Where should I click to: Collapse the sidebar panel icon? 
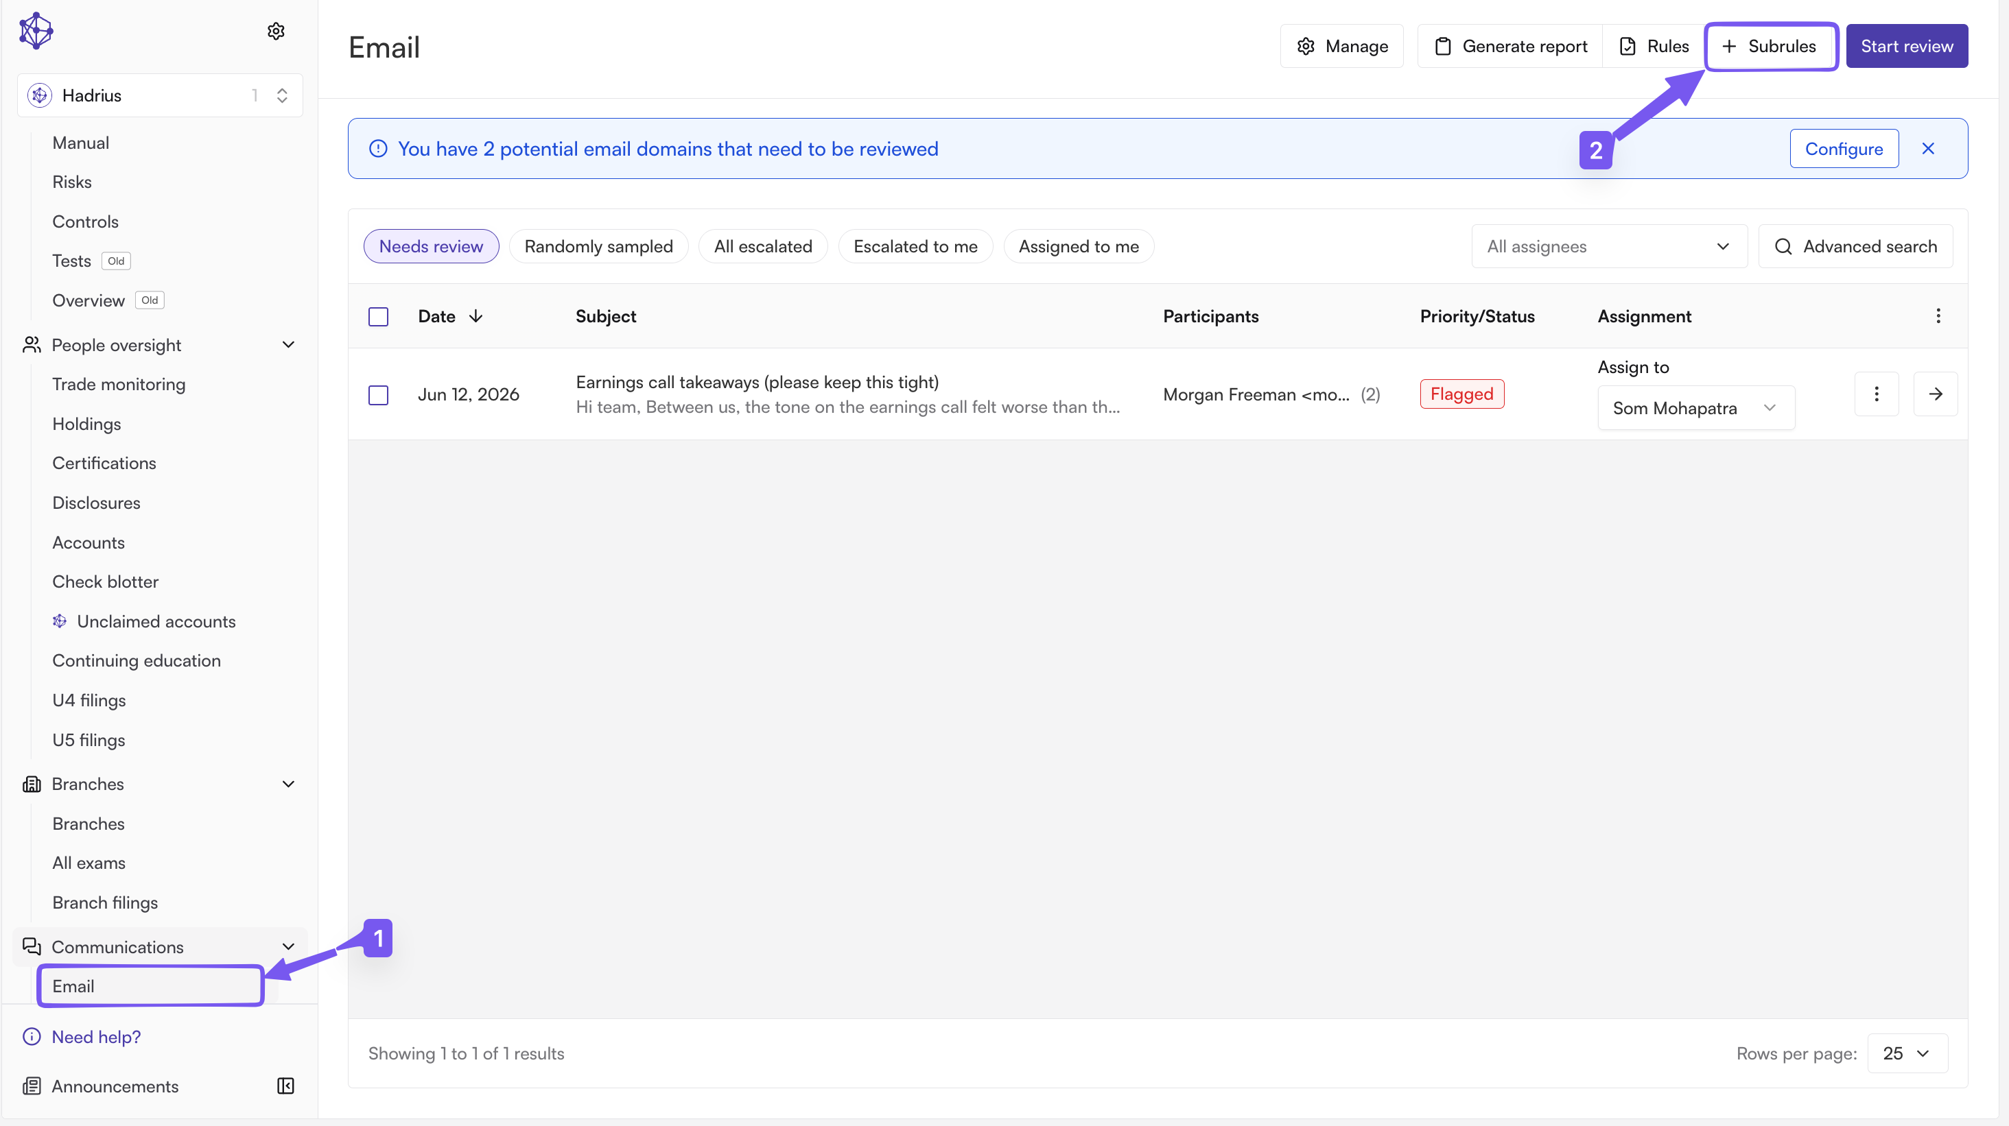pos(286,1086)
